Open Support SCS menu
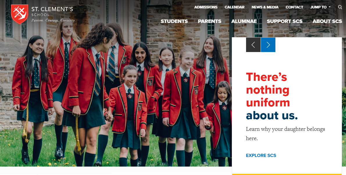The height and width of the screenshot is (175, 346). 285,21
